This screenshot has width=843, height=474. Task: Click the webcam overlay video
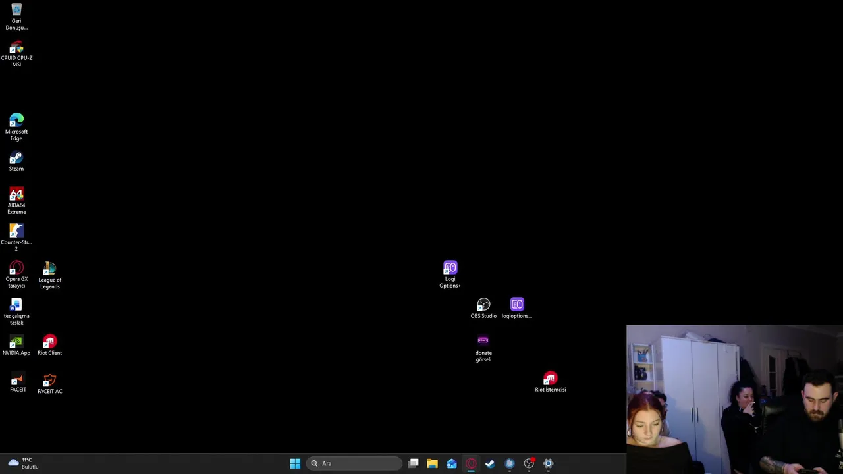click(x=734, y=399)
